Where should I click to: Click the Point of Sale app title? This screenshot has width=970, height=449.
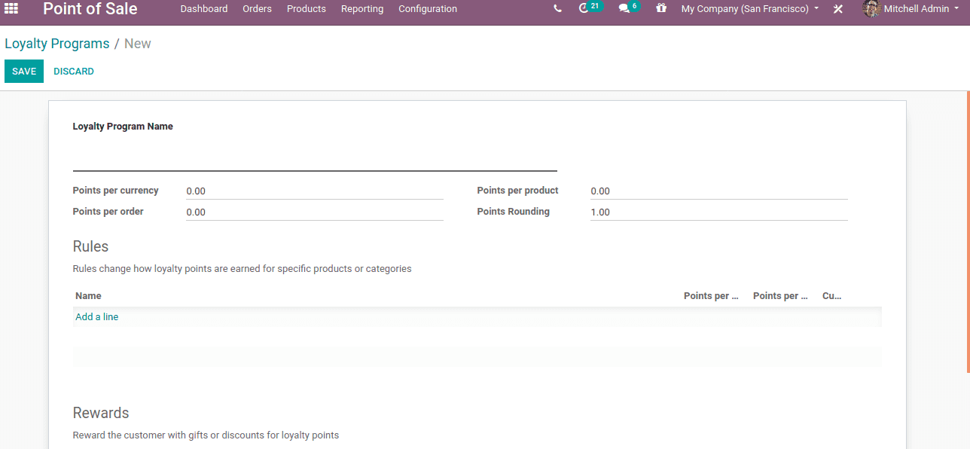click(90, 9)
